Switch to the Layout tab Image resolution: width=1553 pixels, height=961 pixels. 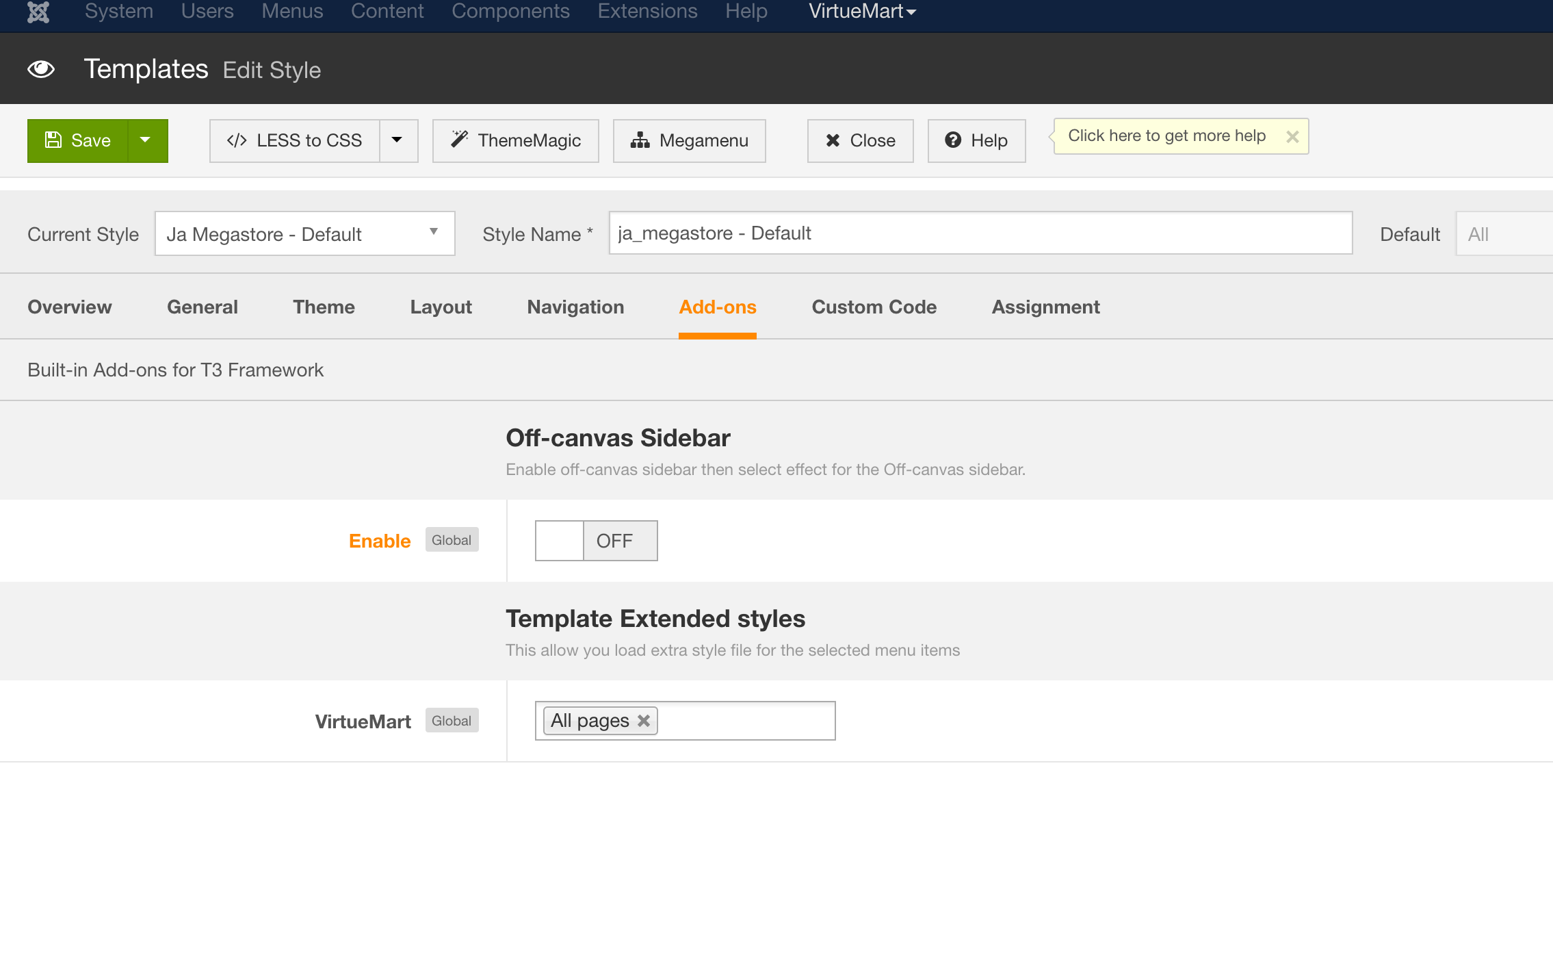click(441, 307)
